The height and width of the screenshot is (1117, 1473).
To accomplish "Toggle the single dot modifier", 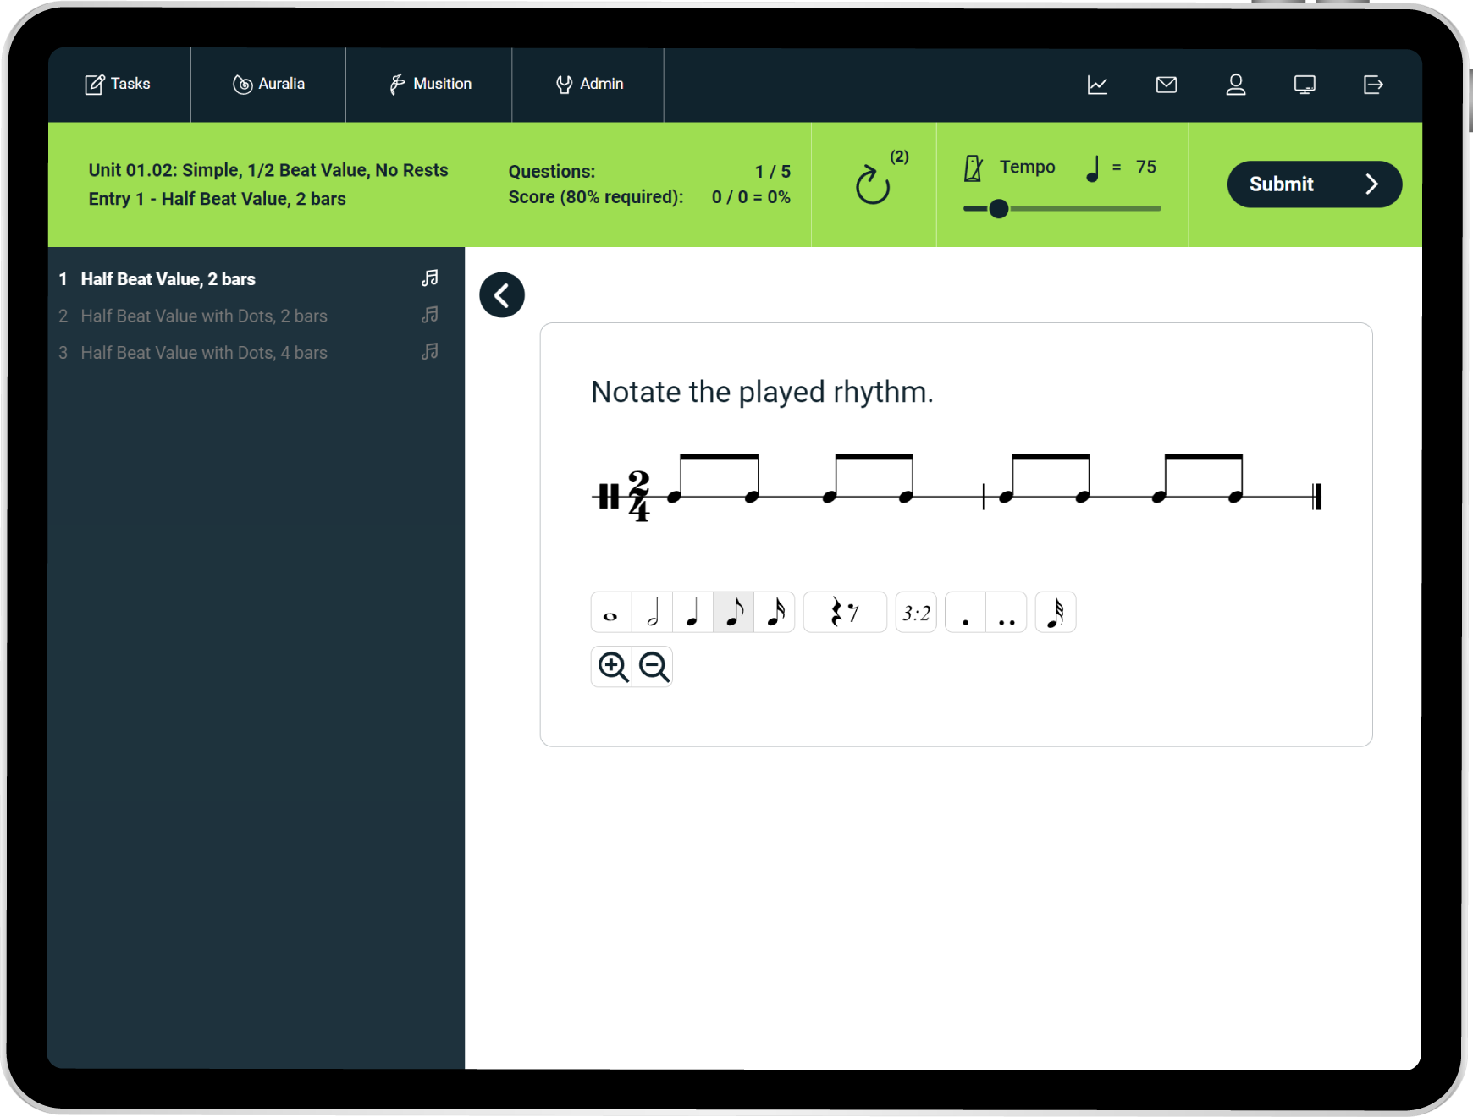I will coord(965,613).
